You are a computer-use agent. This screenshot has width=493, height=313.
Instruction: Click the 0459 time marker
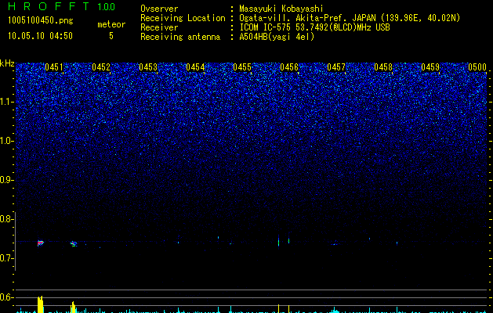pyautogui.click(x=430, y=67)
